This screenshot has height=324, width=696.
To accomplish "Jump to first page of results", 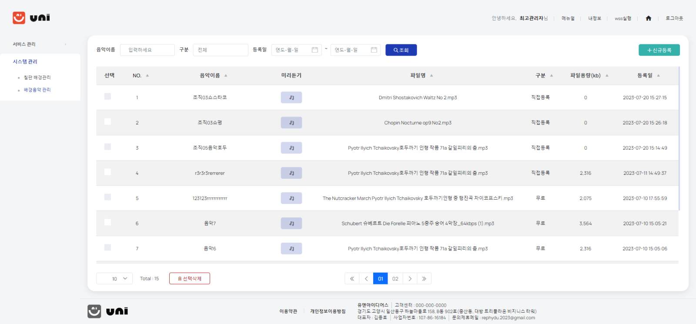I will coord(352,279).
